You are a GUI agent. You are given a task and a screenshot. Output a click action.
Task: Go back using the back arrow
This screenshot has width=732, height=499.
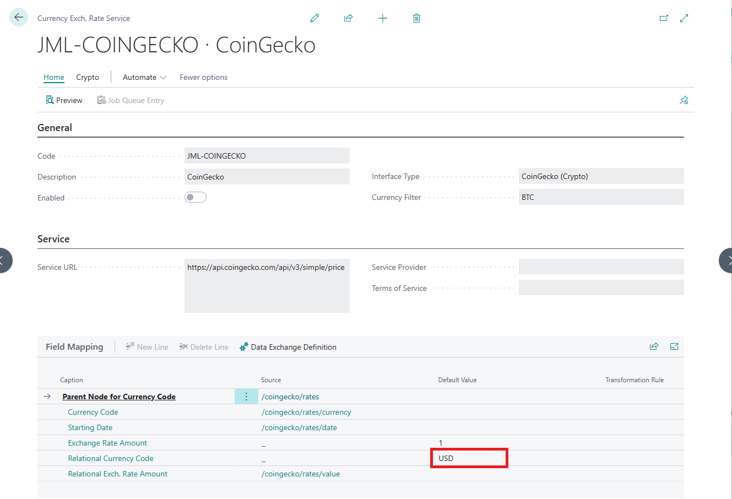click(x=19, y=18)
